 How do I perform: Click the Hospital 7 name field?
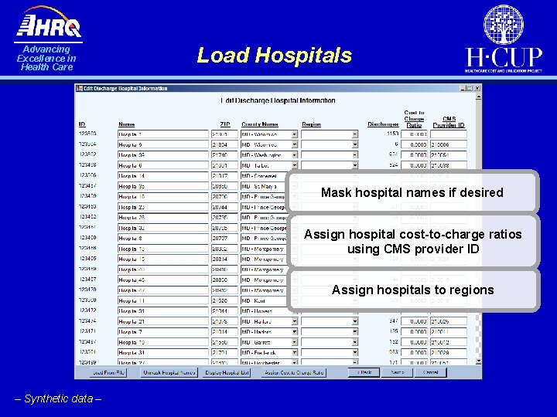tap(162, 332)
